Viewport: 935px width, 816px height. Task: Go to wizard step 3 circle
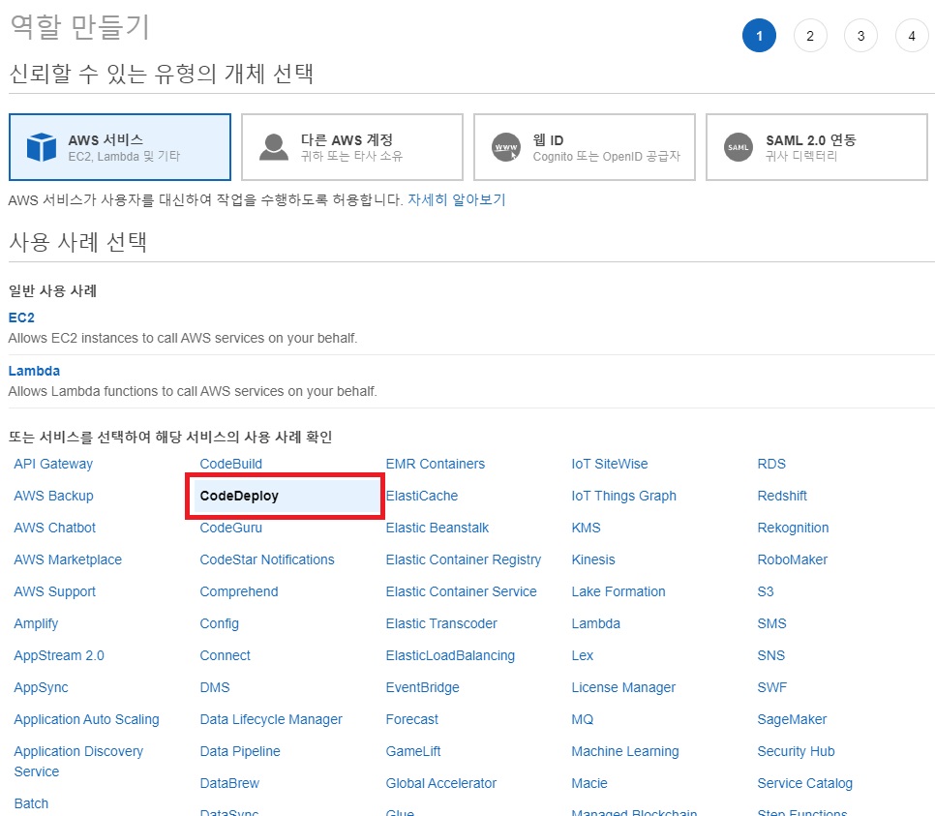861,36
